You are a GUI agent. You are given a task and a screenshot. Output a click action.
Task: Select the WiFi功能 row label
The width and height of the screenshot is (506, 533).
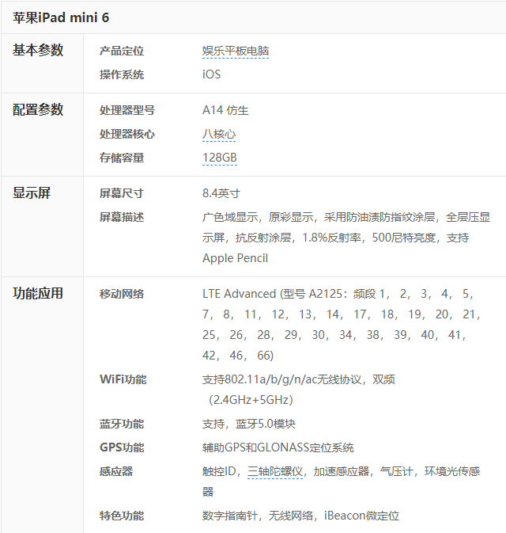pyautogui.click(x=123, y=379)
